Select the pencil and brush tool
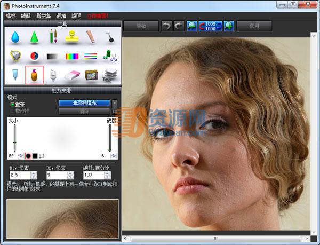The height and width of the screenshot is (245, 320). coord(53,36)
